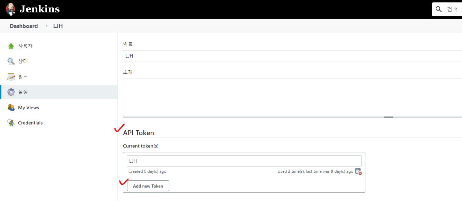The image size is (462, 201).
Task: Click the search magnifier icon in header
Action: click(439, 9)
